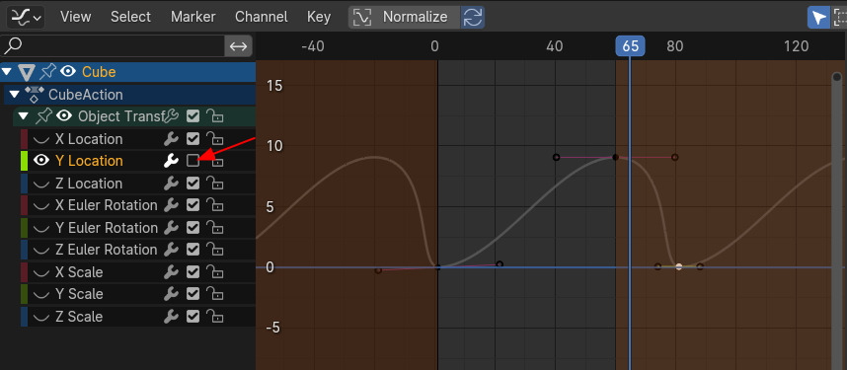Open the Marker menu
The width and height of the screenshot is (847, 370).
point(192,17)
